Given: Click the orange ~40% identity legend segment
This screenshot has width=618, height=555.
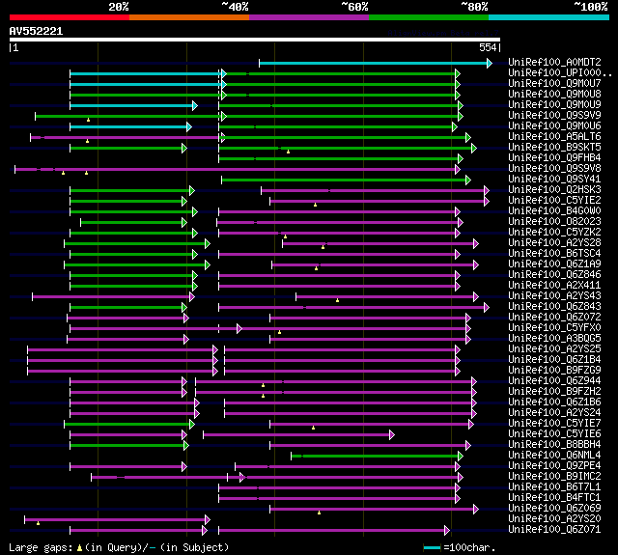Looking at the screenshot, I should coord(189,17).
